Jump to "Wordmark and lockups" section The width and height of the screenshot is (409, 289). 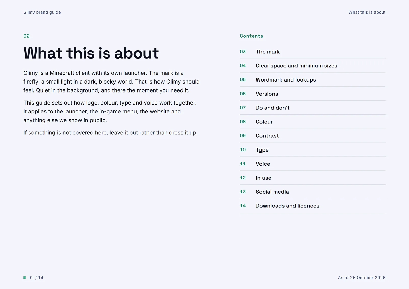[313, 80]
